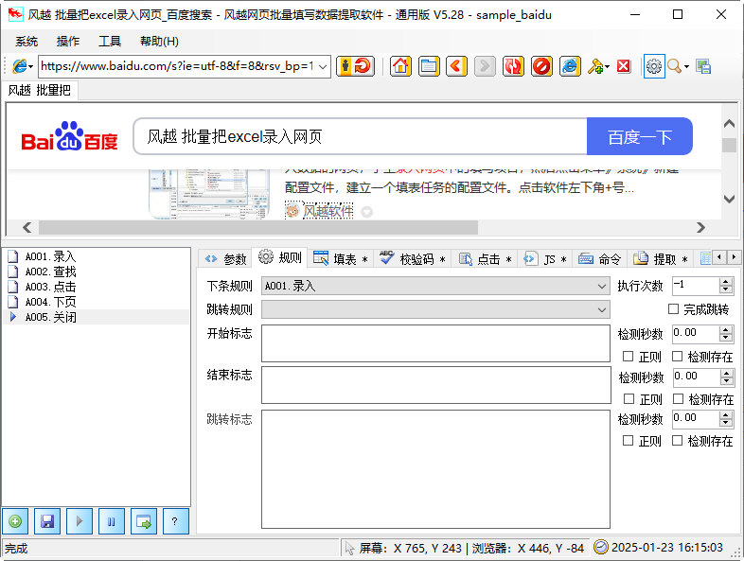Open the 帮助(H) menu

coord(159,42)
